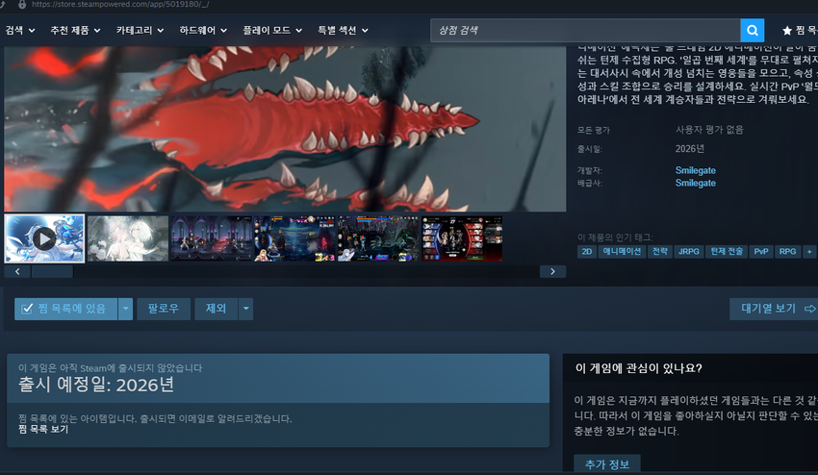Image resolution: width=818 pixels, height=475 pixels.
Task: Click the PvP tag
Action: pos(761,252)
